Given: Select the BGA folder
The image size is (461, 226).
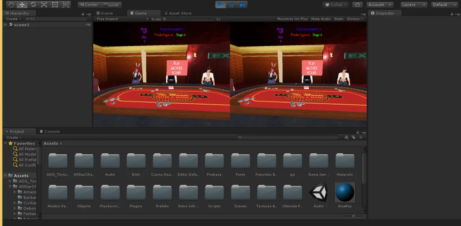Looking at the screenshot, I should click(x=136, y=164).
